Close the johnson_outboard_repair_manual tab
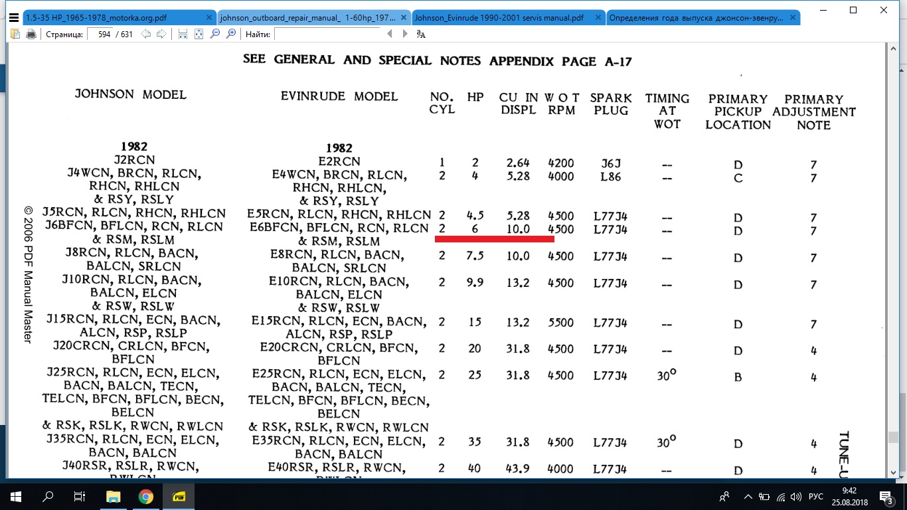 click(x=403, y=18)
